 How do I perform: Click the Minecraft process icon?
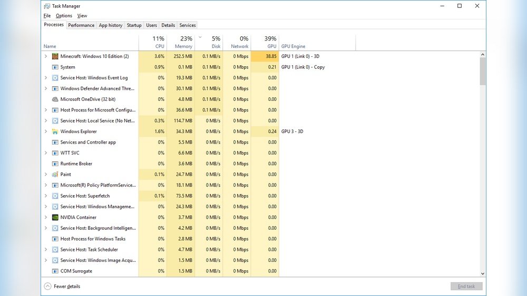55,56
